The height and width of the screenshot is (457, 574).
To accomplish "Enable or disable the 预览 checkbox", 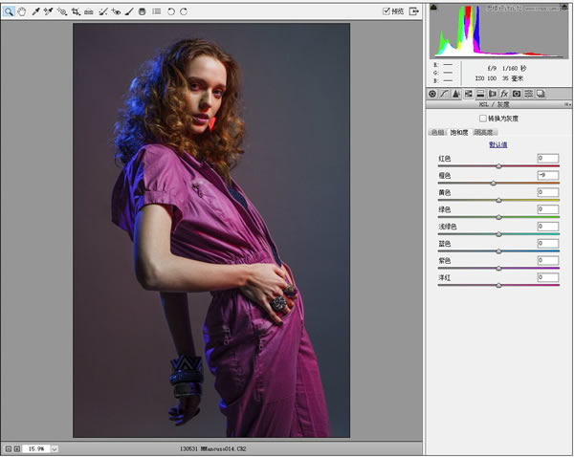I will coord(386,11).
